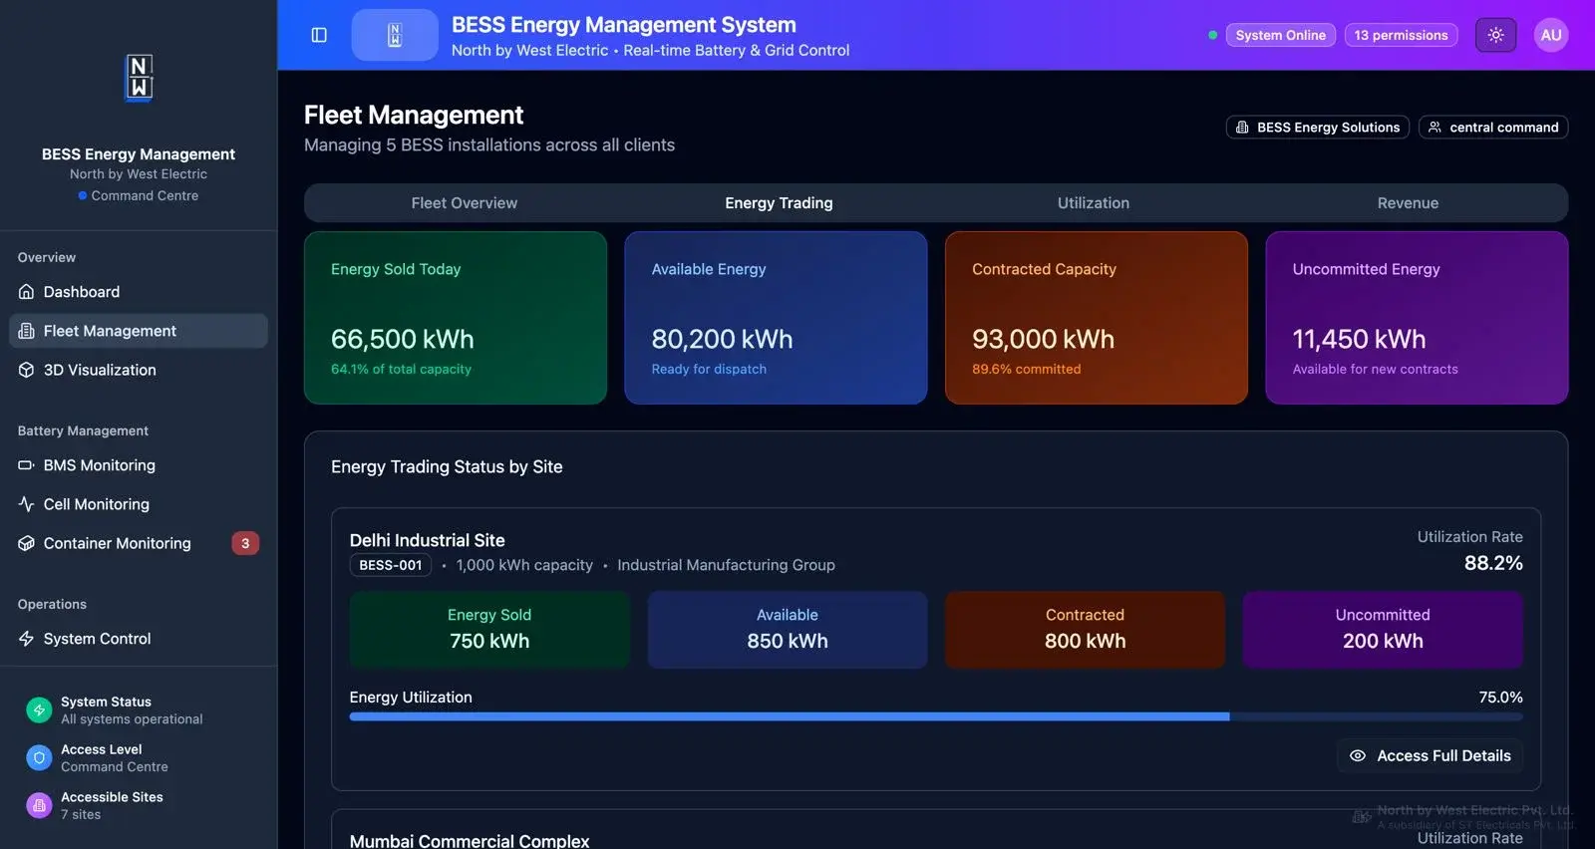Screen dimensions: 1595x849
Task: Open Container Monitoring page
Action: (139, 543)
